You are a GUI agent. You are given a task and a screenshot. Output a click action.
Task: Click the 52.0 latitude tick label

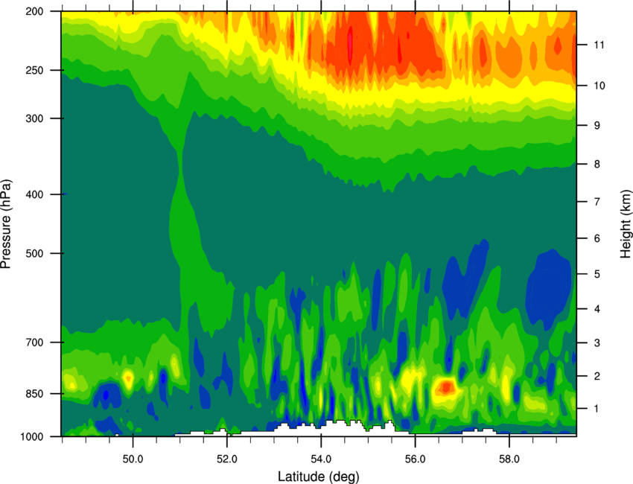(227, 459)
